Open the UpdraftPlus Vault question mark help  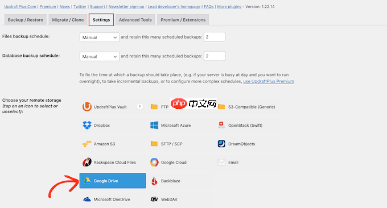(139, 107)
